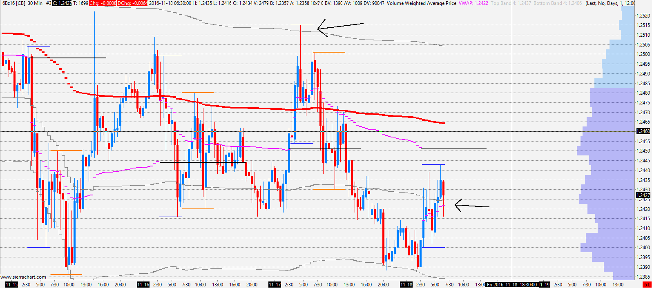The width and height of the screenshot is (652, 288).
Task: Click the Bottom Band 4: 1.2406 label
Action: pyautogui.click(x=558, y=3)
